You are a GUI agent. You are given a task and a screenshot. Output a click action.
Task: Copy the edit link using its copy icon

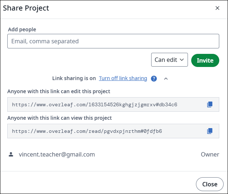pos(210,104)
